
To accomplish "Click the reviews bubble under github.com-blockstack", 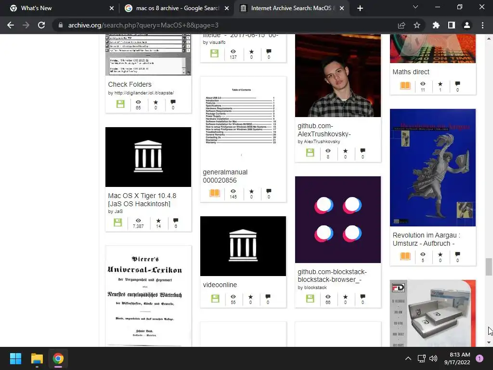I will (x=363, y=296).
